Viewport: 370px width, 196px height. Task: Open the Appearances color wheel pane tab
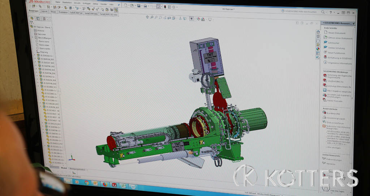tap(318, 49)
